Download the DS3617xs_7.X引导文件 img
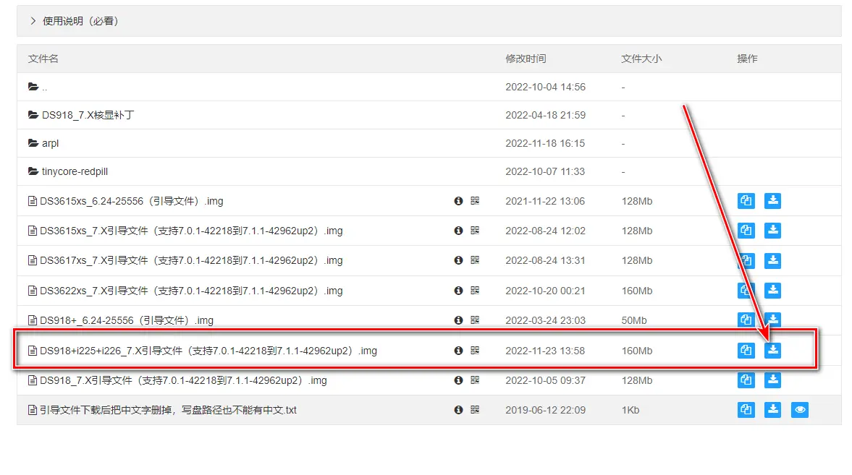The image size is (852, 475). point(772,260)
